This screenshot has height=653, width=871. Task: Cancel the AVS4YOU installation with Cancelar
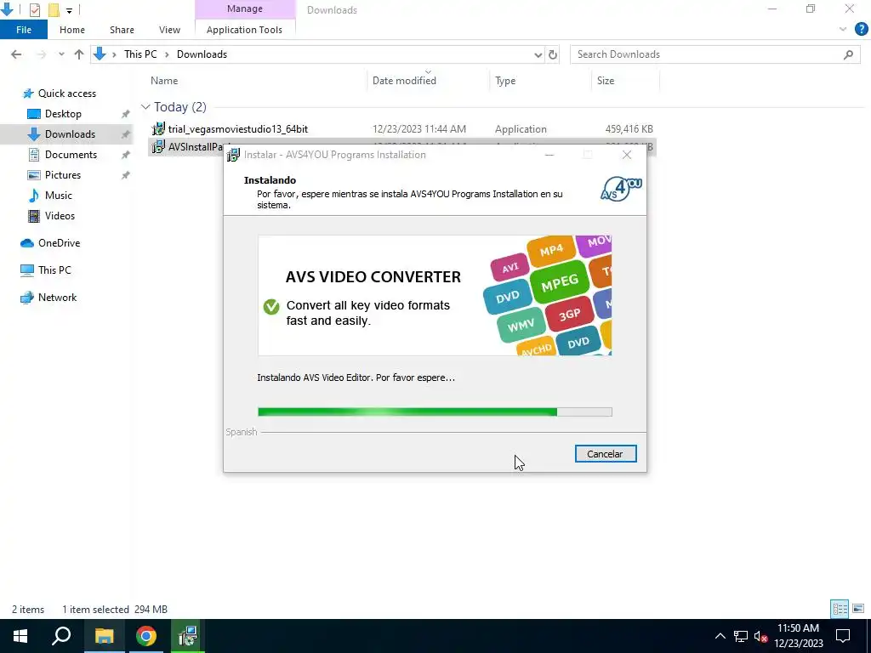click(606, 454)
